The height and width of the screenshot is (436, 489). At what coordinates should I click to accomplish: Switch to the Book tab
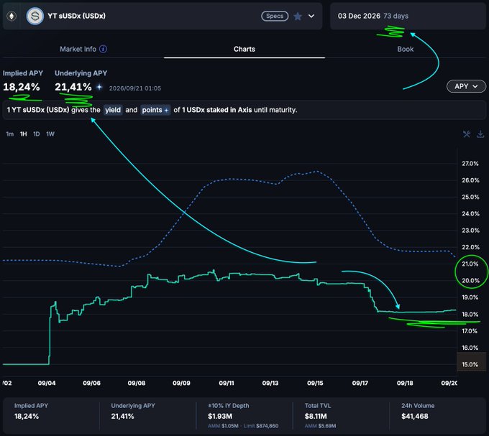pos(406,49)
